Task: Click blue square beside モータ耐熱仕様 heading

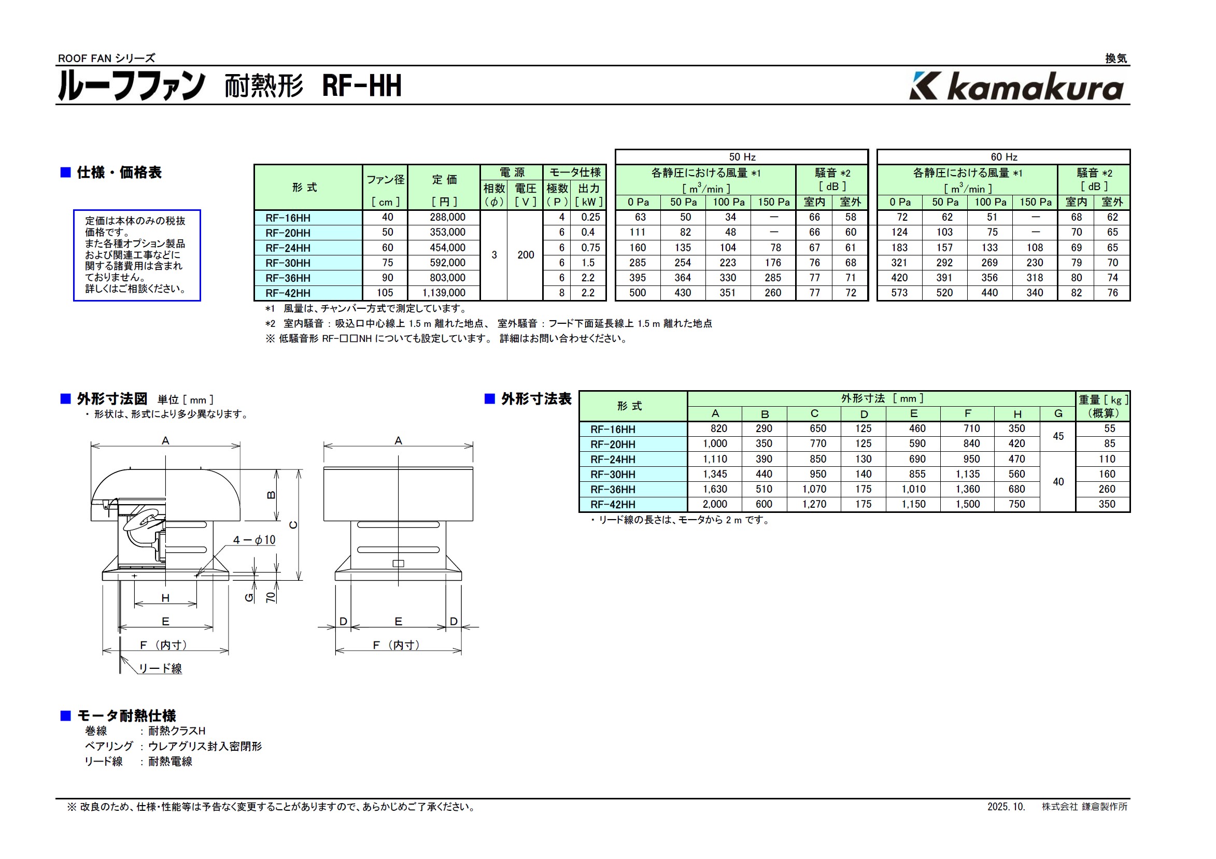Action: 66,715
